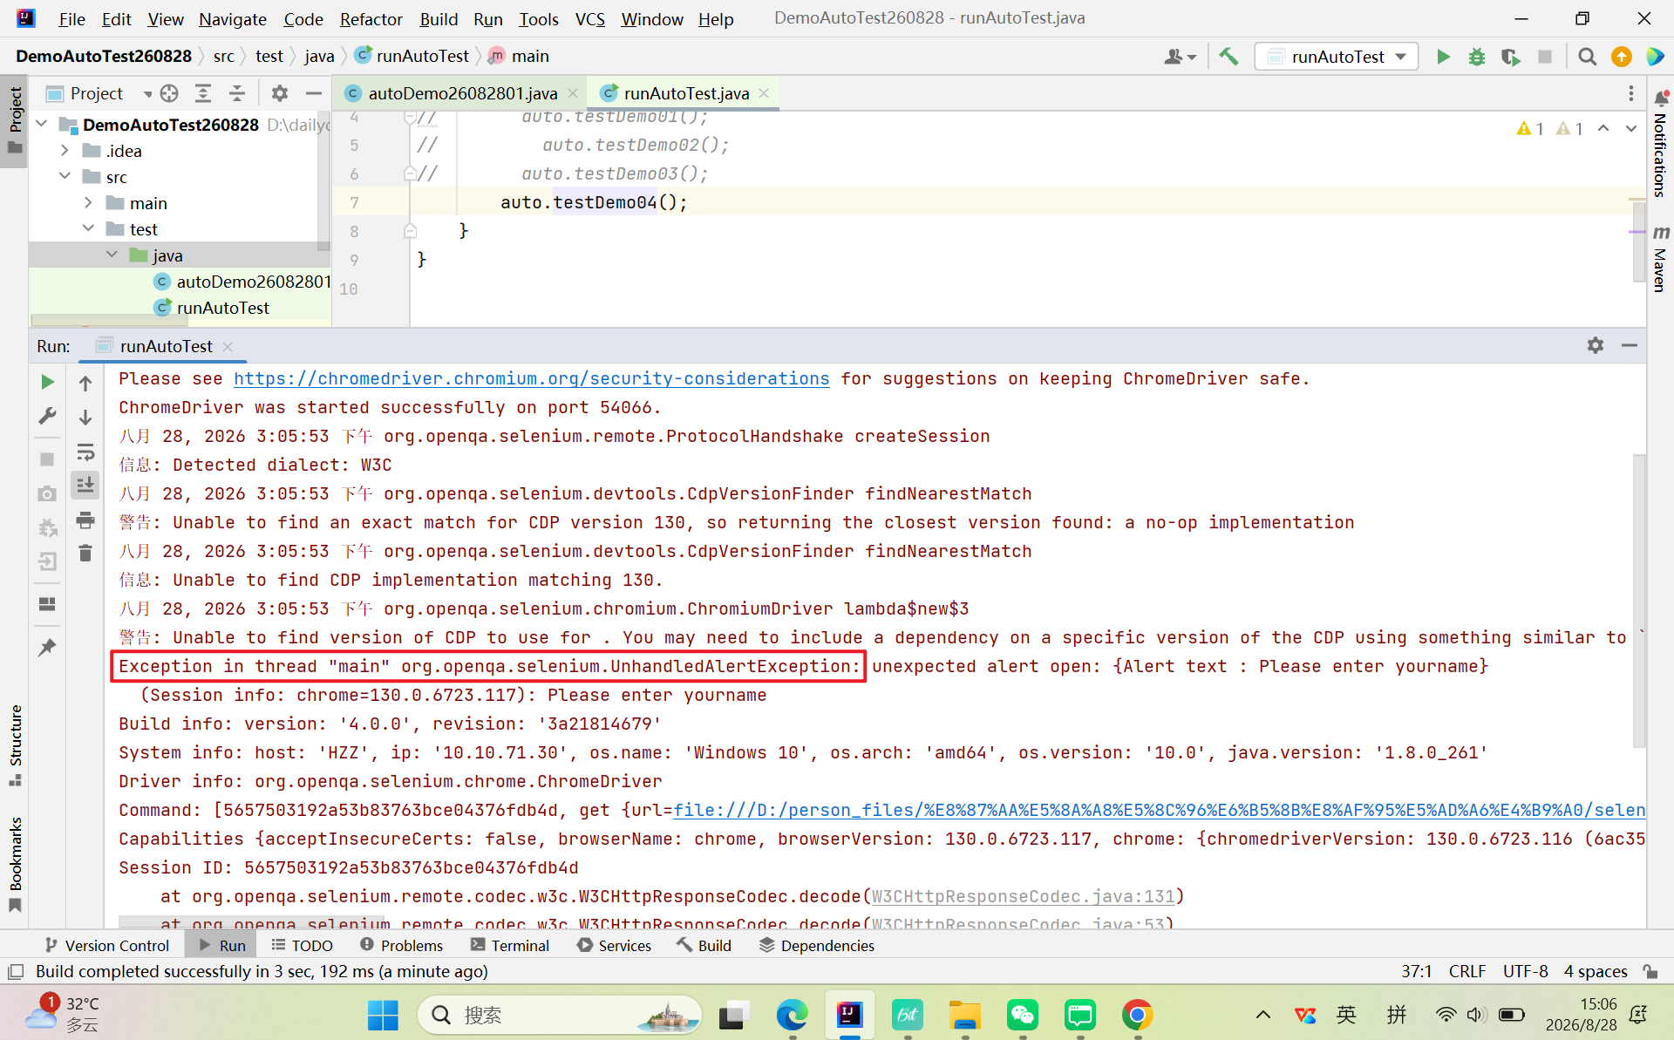The width and height of the screenshot is (1674, 1040).
Task: Stop the process from the top toolbar
Action: [x=1545, y=57]
